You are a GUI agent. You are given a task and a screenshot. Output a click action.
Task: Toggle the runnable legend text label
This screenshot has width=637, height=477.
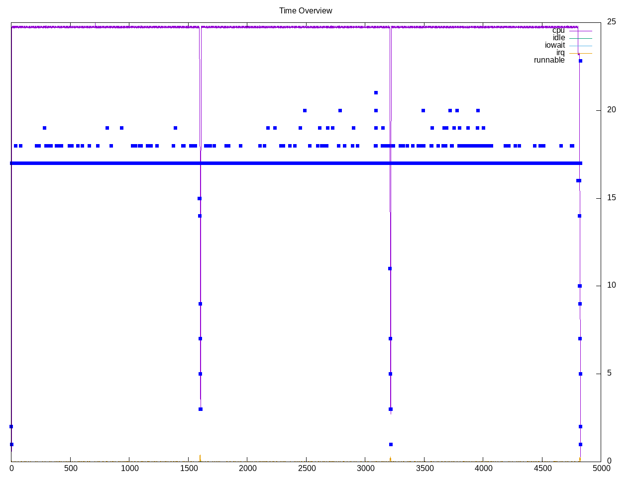coord(549,60)
